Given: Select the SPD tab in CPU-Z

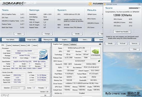Looking at the screenshot, I should click(29, 45).
